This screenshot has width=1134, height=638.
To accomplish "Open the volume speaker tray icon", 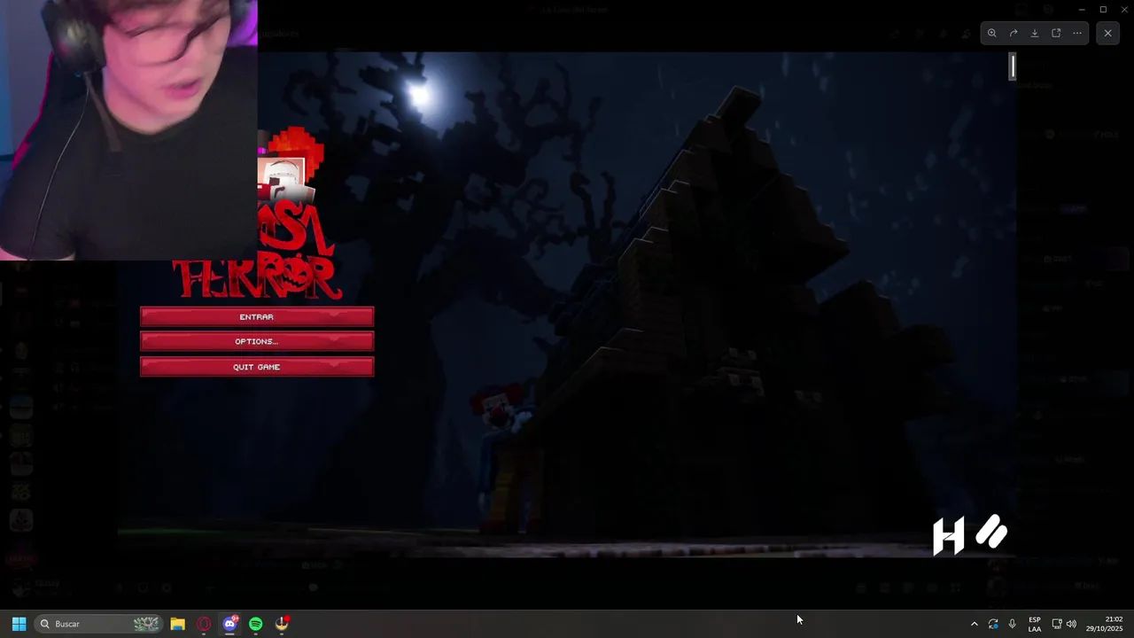I will [x=1071, y=624].
